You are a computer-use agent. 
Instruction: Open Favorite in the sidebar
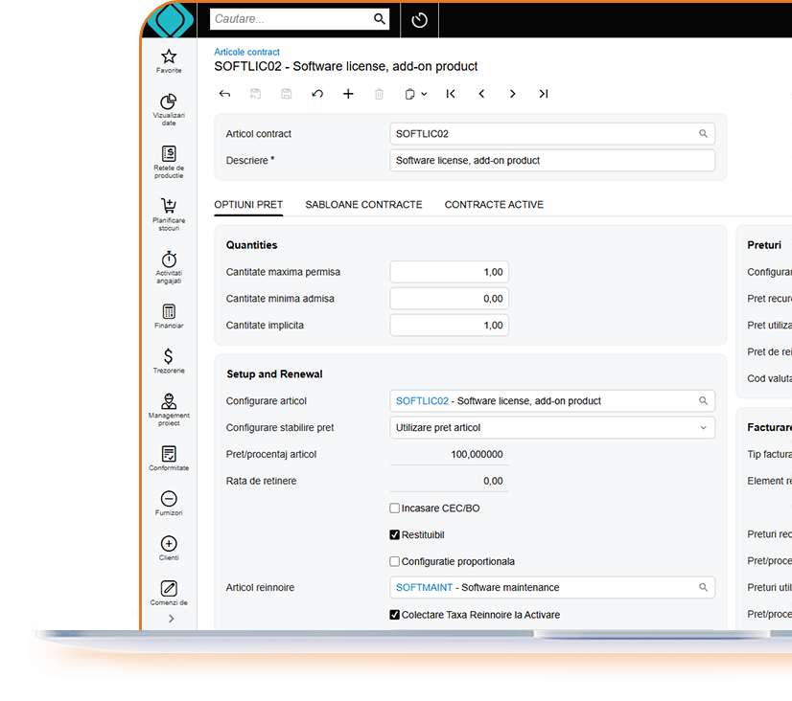click(x=169, y=58)
